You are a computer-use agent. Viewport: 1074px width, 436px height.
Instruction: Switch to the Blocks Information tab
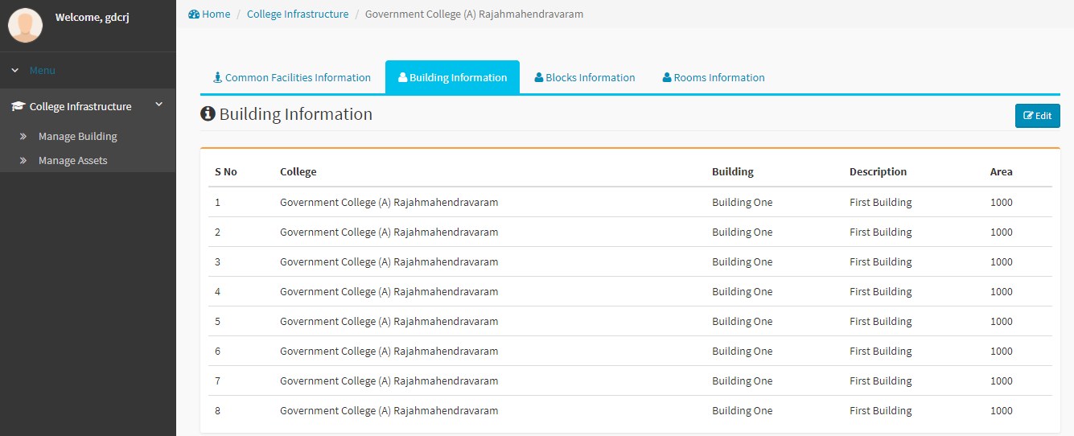click(585, 78)
